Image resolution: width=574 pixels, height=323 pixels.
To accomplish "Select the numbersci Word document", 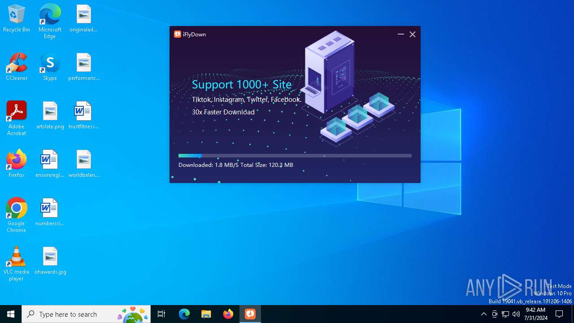I will 50,213.
